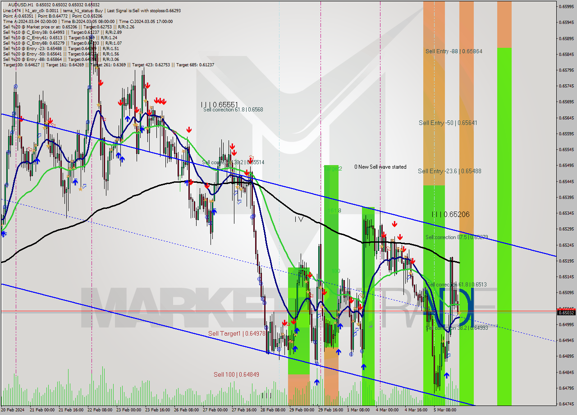
Task: Click the 0.64745 price scale value
Action: coord(567,404)
